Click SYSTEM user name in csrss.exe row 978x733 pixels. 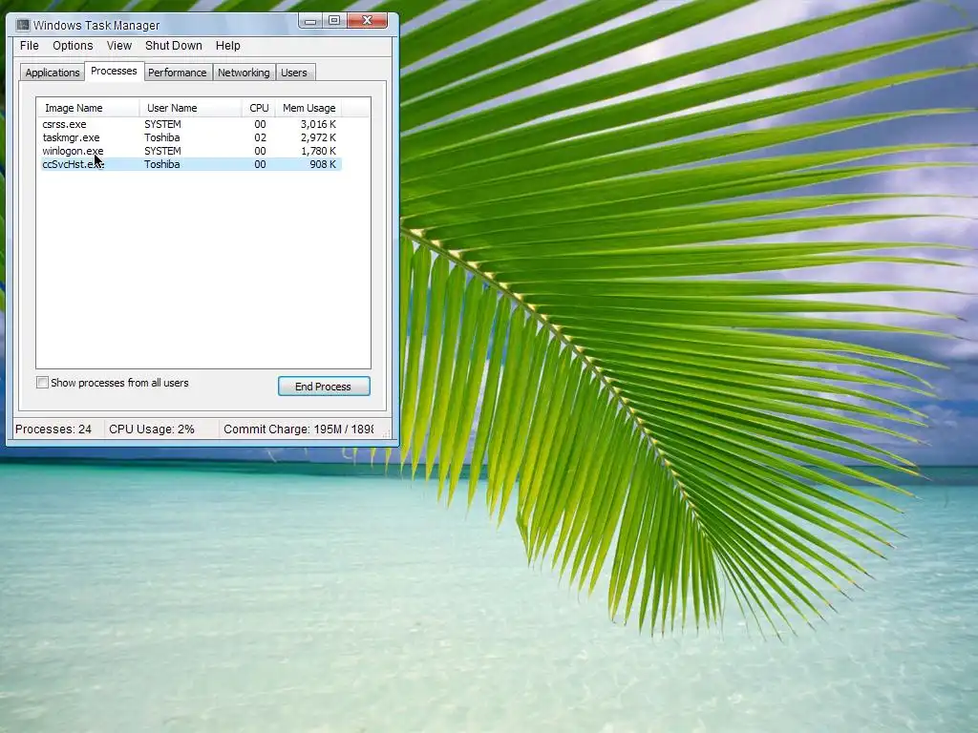tap(162, 124)
